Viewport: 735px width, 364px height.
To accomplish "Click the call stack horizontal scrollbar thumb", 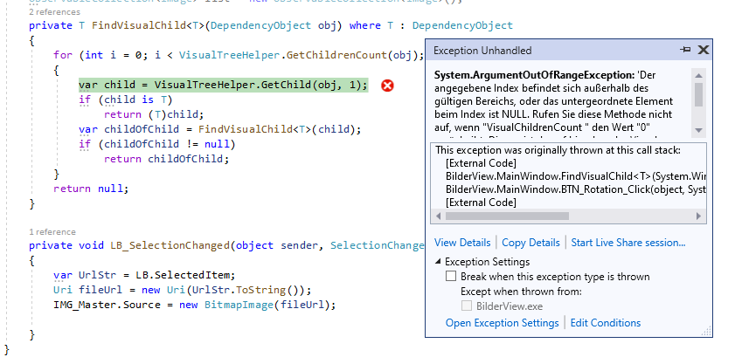I will [507, 216].
